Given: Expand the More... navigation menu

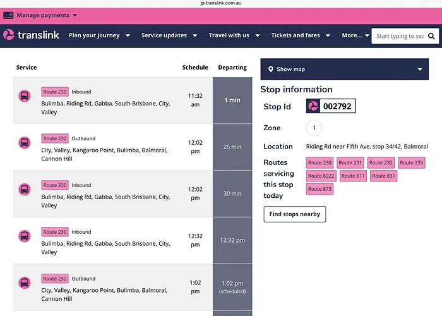Looking at the screenshot, I should pos(355,36).
